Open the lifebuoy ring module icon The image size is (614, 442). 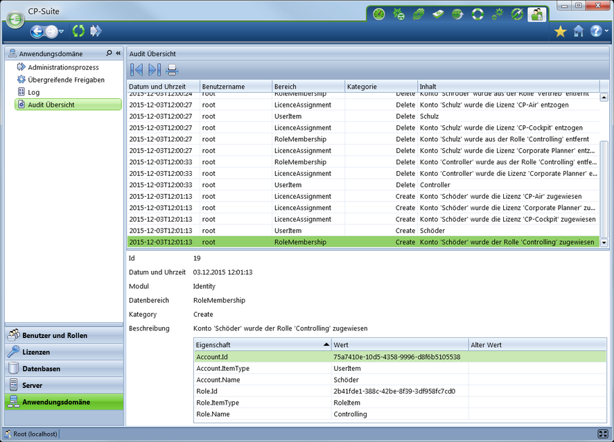[477, 14]
